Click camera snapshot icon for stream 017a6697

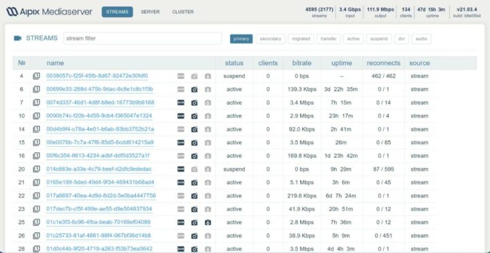coord(195,195)
